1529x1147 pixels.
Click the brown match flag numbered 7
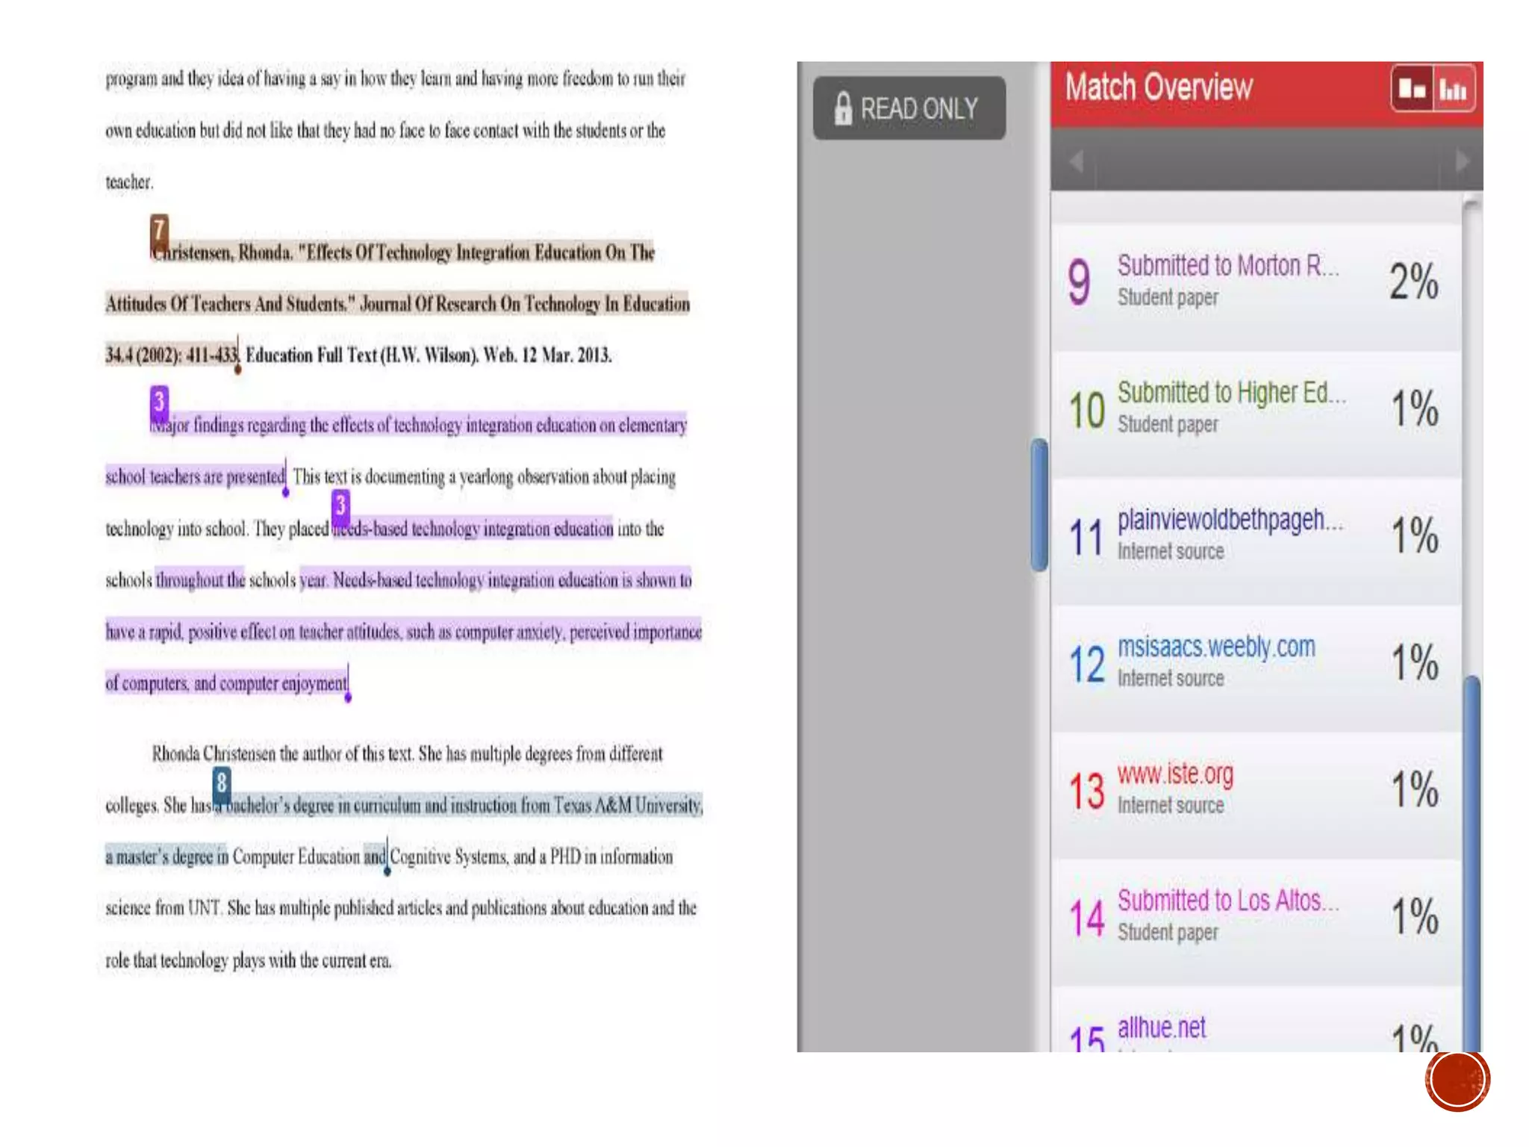pos(159,230)
